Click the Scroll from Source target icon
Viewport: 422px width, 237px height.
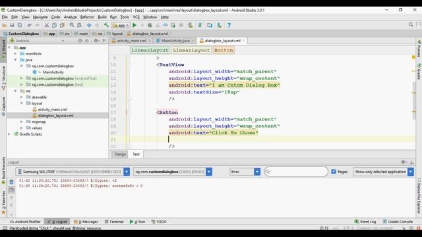click(80, 41)
